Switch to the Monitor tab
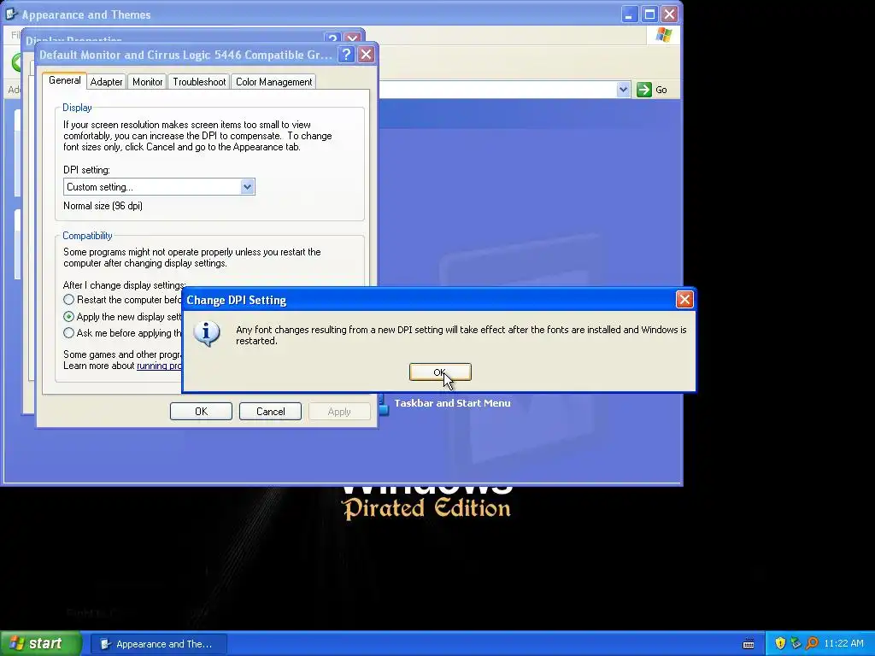This screenshot has height=656, width=875. 147,82
